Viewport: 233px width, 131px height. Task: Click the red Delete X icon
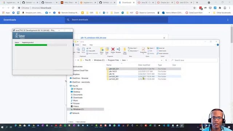[x=113, y=49]
